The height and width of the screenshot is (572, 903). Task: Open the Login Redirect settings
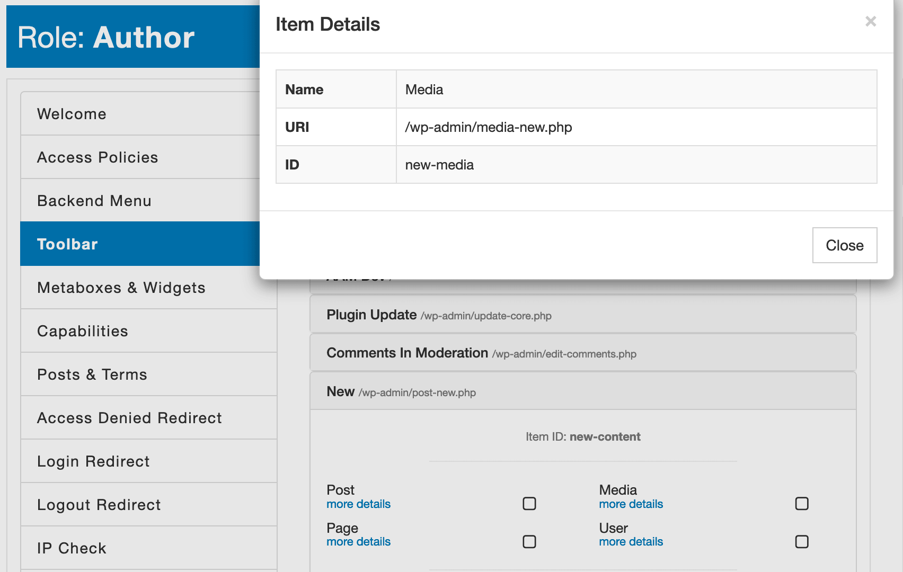pyautogui.click(x=149, y=461)
